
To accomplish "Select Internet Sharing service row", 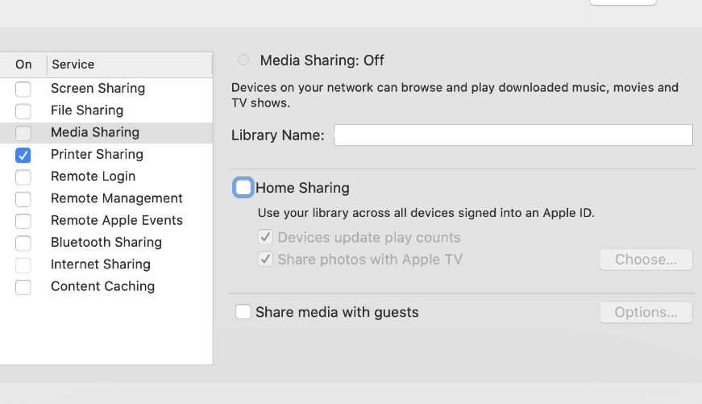I will click(101, 264).
